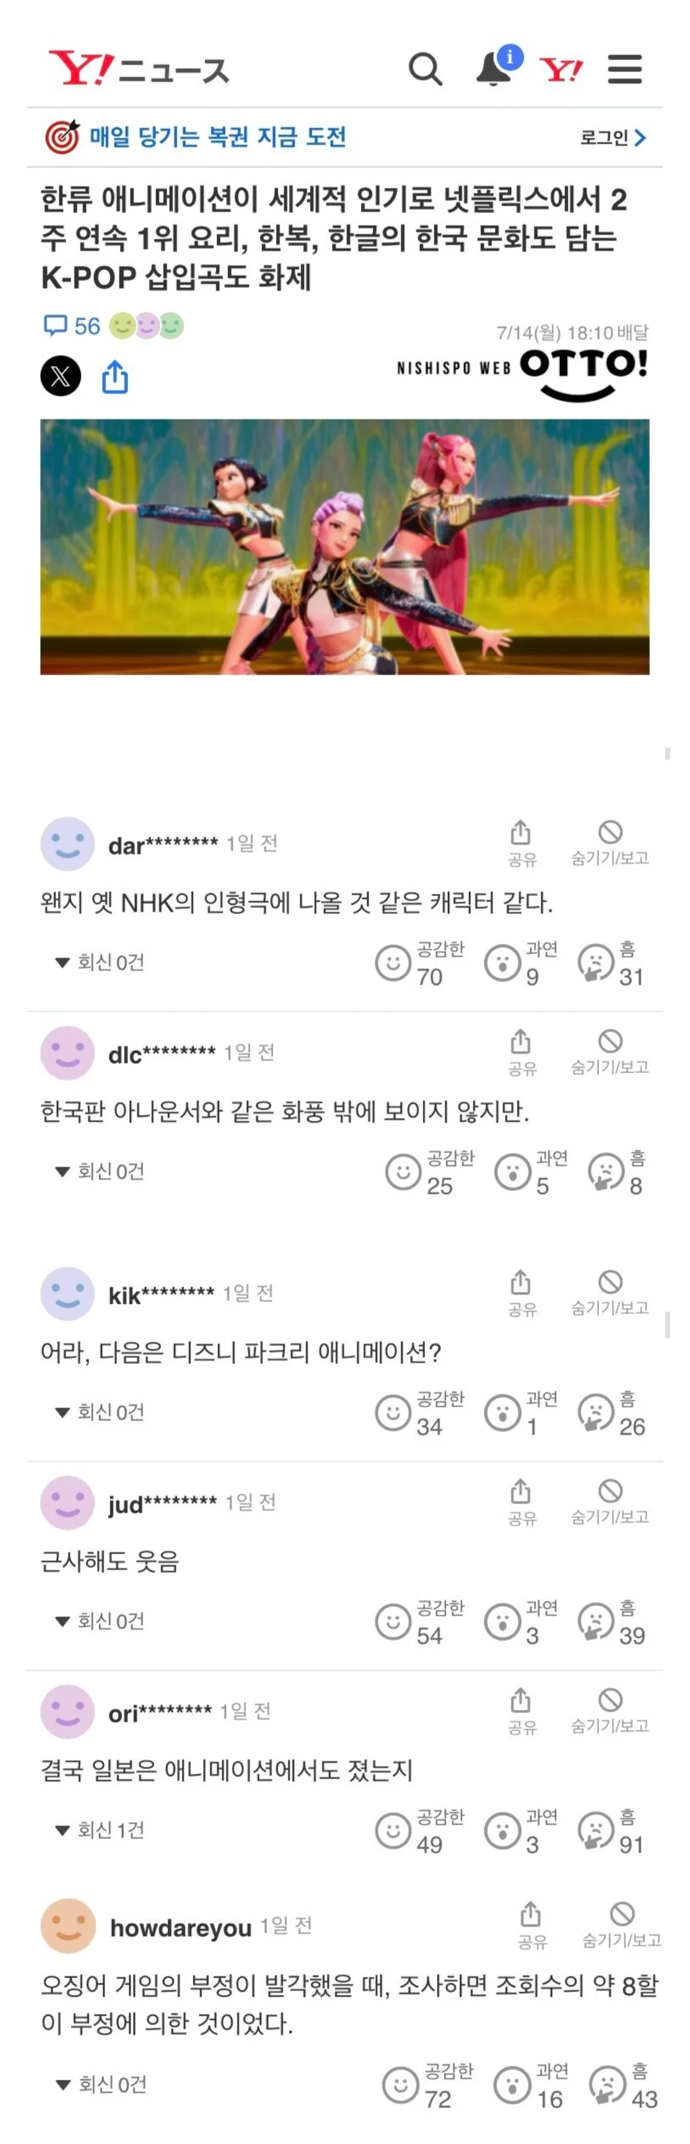Share ori********* comment
The width and height of the screenshot is (690, 2144).
point(521,1711)
